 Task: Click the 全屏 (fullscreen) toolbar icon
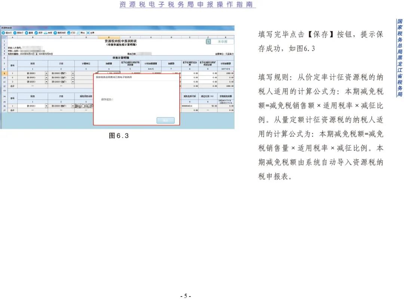point(88,33)
